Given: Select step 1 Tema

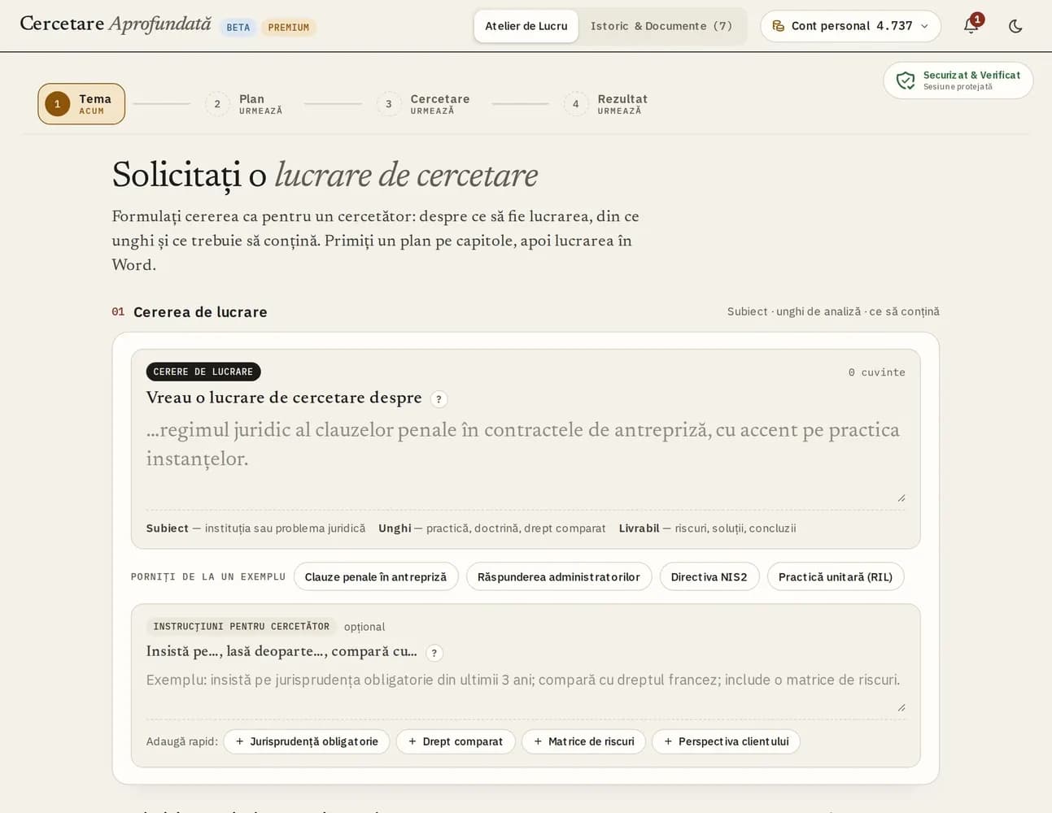Looking at the screenshot, I should (81, 104).
